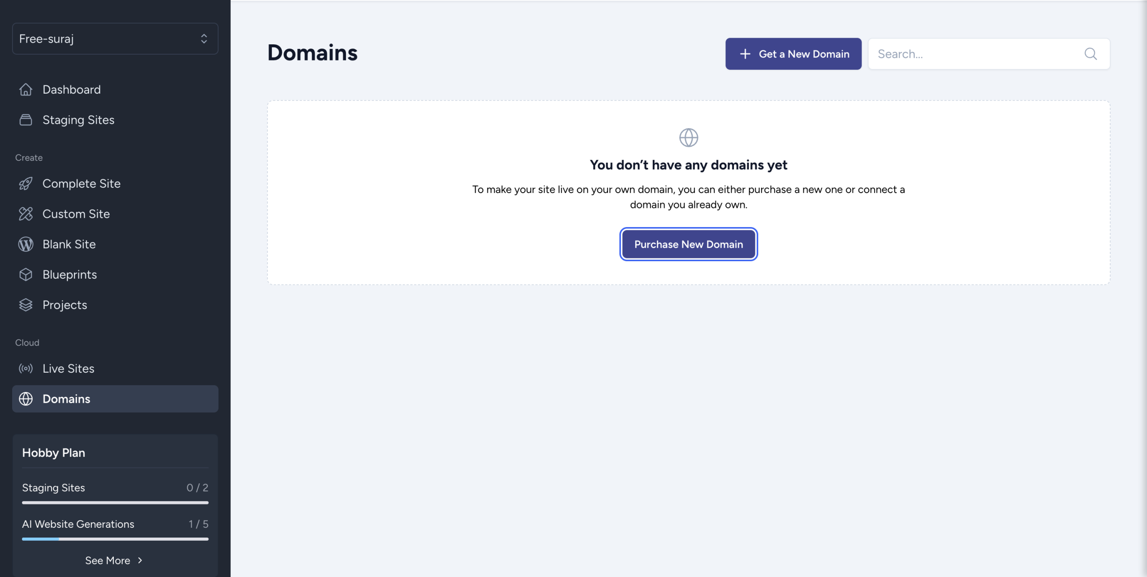Screen dimensions: 1147x577
Task: Click the globe icon beside Domains in sidebar
Action: click(26, 399)
